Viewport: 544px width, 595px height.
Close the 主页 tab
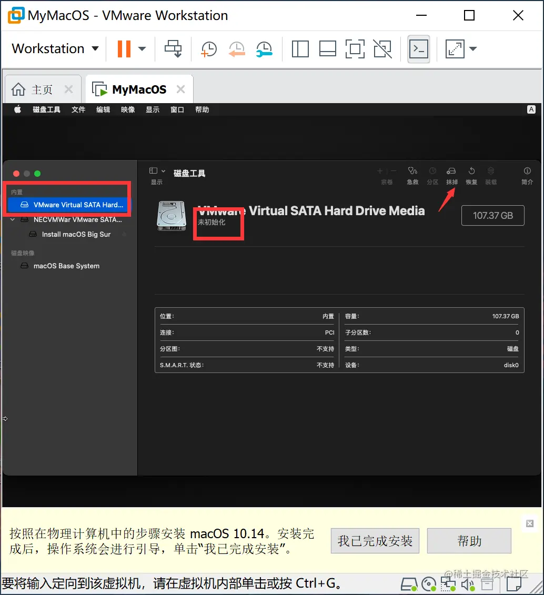point(69,89)
